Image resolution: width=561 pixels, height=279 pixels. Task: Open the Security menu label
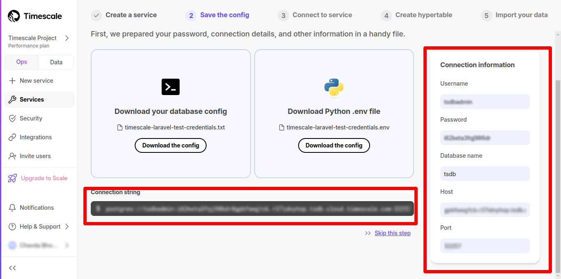pyautogui.click(x=31, y=118)
